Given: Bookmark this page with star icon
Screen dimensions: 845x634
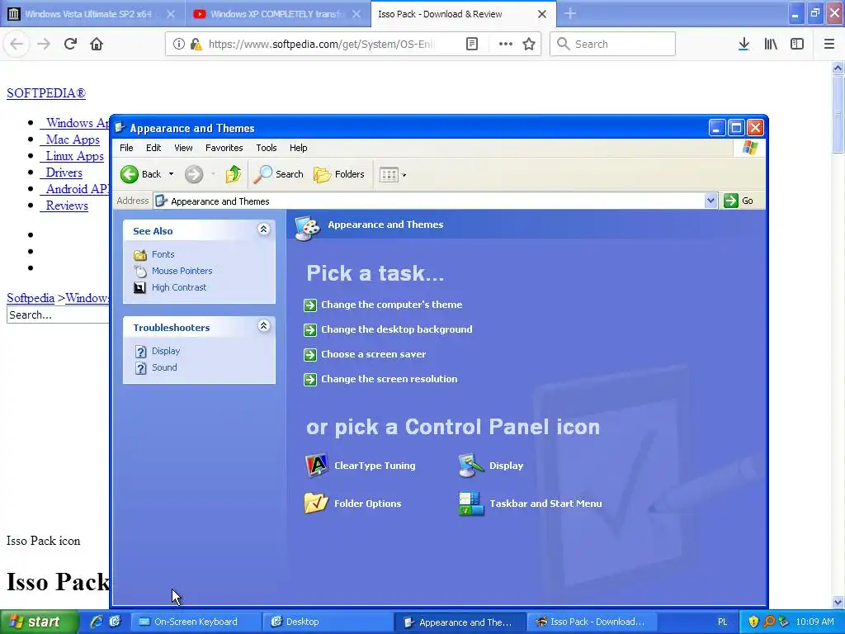Looking at the screenshot, I should 529,44.
